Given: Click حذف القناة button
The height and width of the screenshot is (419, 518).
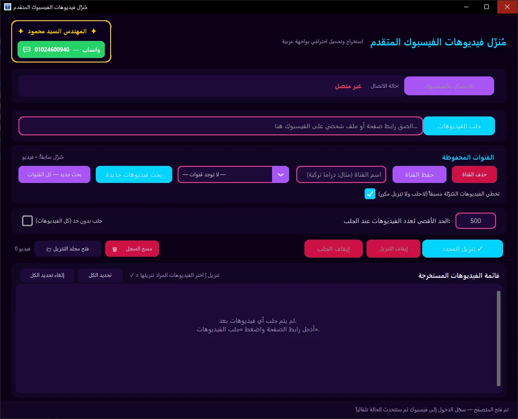Looking at the screenshot, I should (x=474, y=174).
